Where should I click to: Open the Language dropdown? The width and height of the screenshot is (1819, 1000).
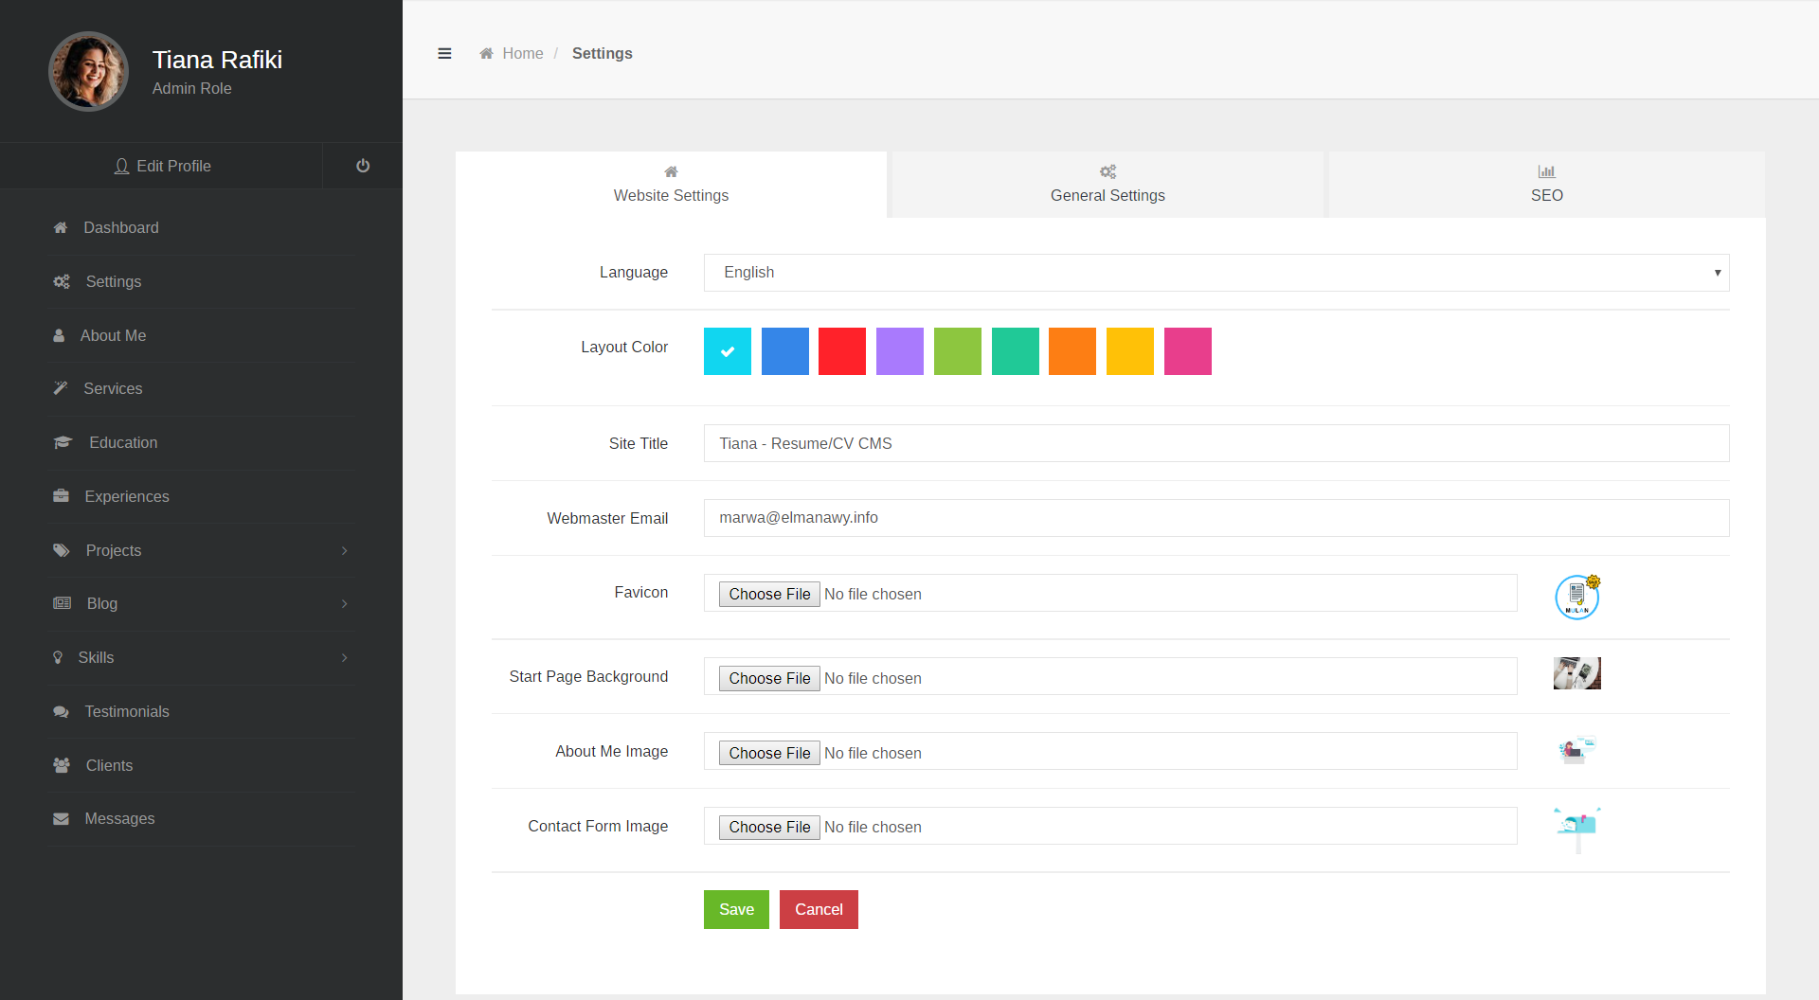tap(1216, 273)
